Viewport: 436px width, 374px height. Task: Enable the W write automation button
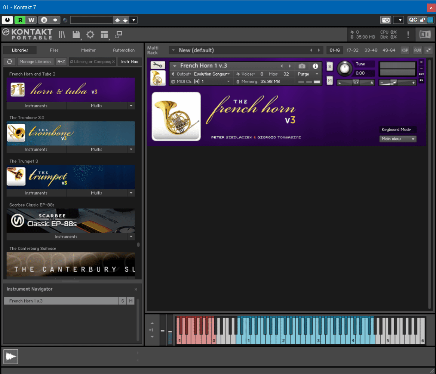tap(31, 20)
